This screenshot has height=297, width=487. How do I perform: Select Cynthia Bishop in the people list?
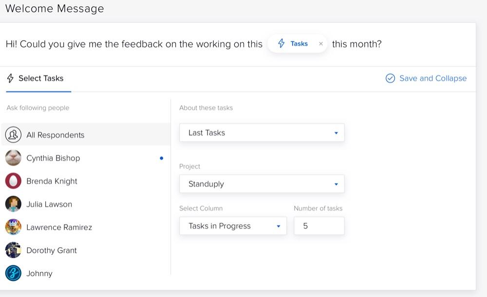[x=86, y=158]
